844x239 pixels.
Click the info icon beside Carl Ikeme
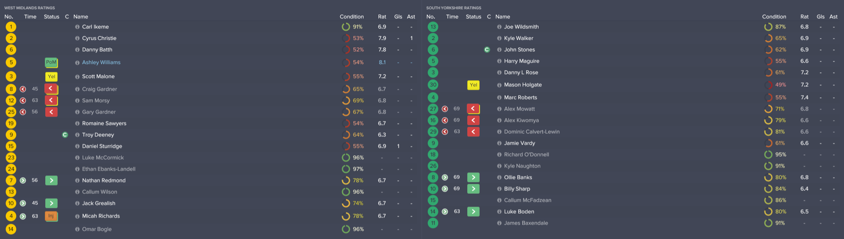pos(77,27)
